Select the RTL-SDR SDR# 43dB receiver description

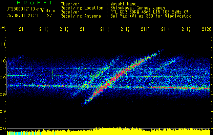149,12
